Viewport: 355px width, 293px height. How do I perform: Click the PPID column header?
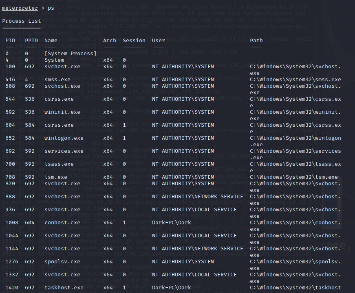pyautogui.click(x=31, y=41)
